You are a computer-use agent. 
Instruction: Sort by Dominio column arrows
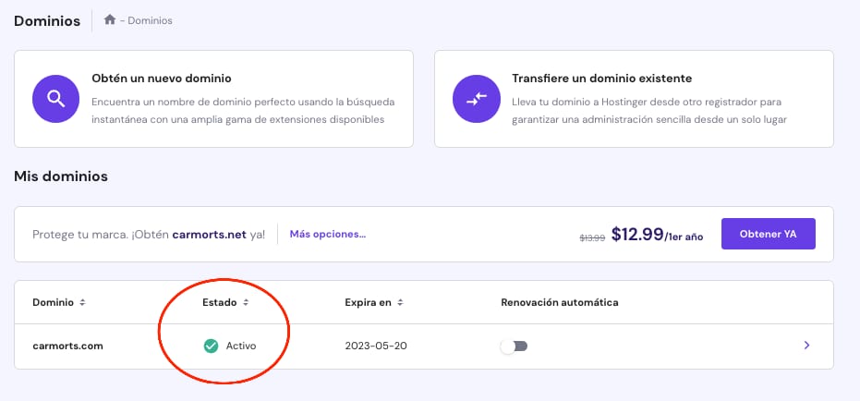point(83,302)
